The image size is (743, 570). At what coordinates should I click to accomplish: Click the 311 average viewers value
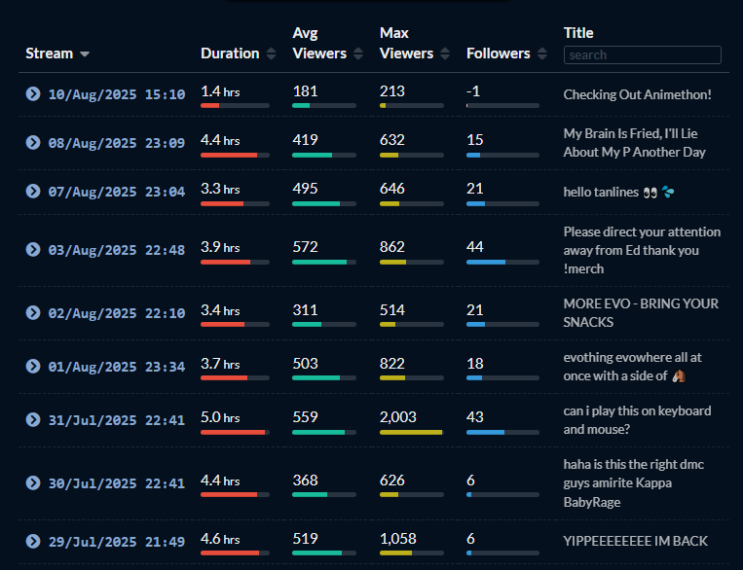click(x=305, y=310)
